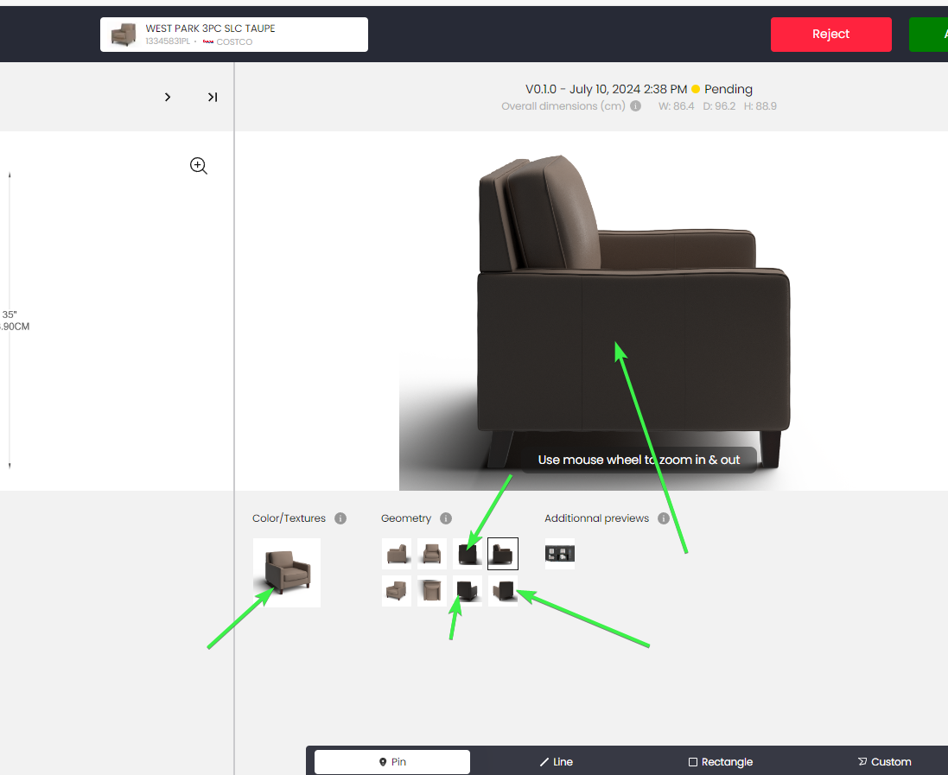This screenshot has width=948, height=775.
Task: Open info icon next to Additionnal previews
Action: tap(663, 518)
